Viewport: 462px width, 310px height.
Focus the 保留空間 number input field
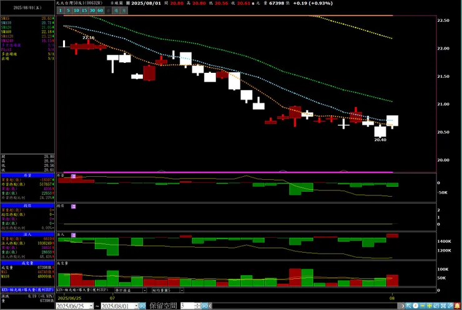187,306
